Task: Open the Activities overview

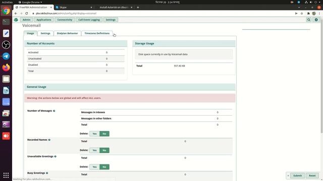Action: tap(7, 2)
